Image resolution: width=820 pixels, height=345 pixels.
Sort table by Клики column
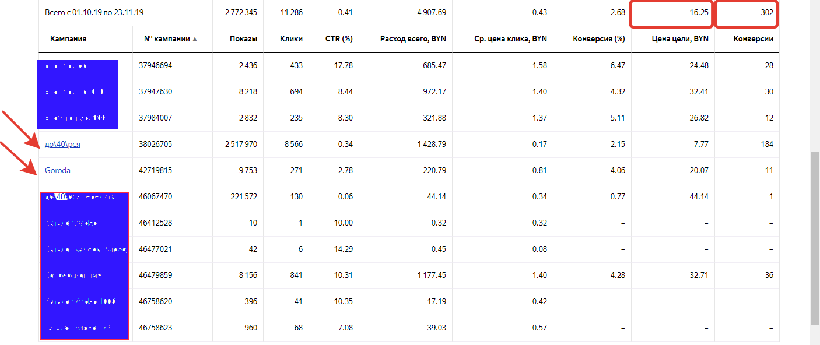[x=291, y=39]
